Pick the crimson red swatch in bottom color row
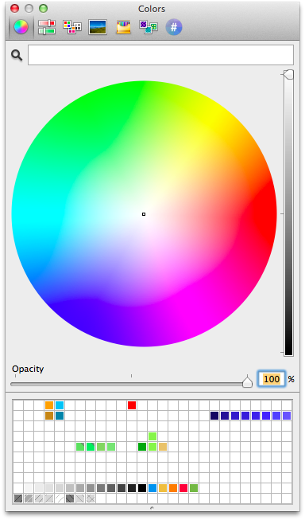Image resolution: width=305 pixels, height=520 pixels. pyautogui.click(x=183, y=488)
